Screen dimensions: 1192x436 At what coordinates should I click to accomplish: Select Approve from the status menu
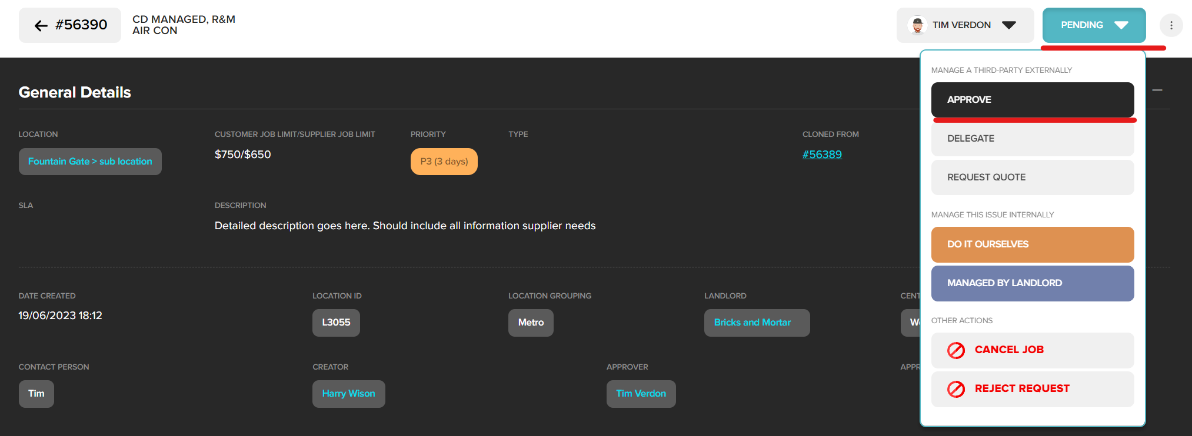(x=1032, y=100)
